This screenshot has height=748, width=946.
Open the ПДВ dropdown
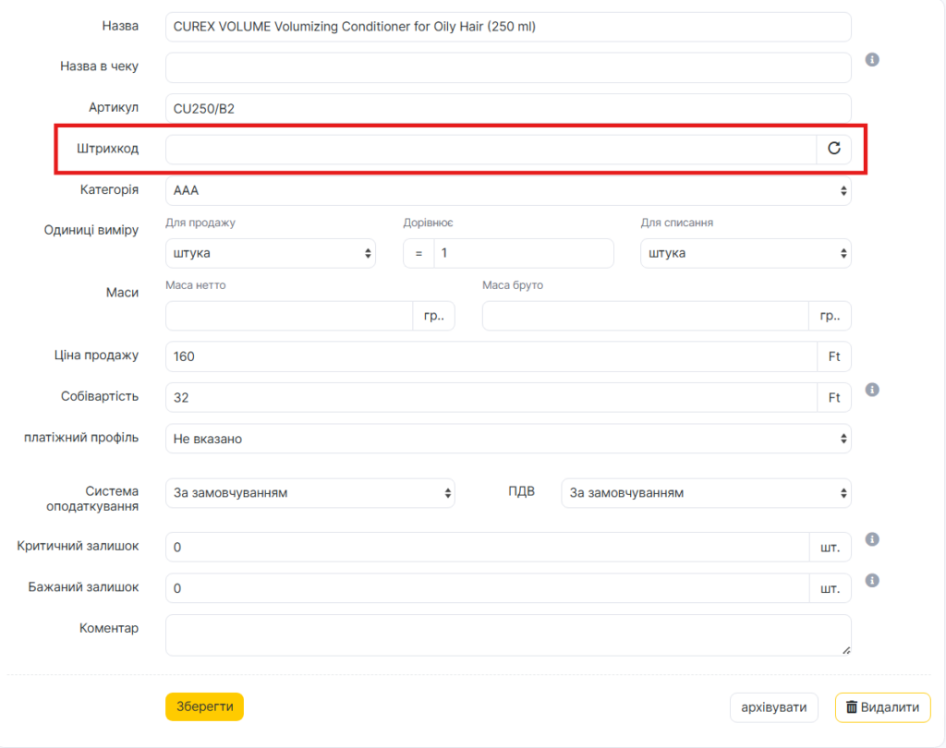[706, 493]
